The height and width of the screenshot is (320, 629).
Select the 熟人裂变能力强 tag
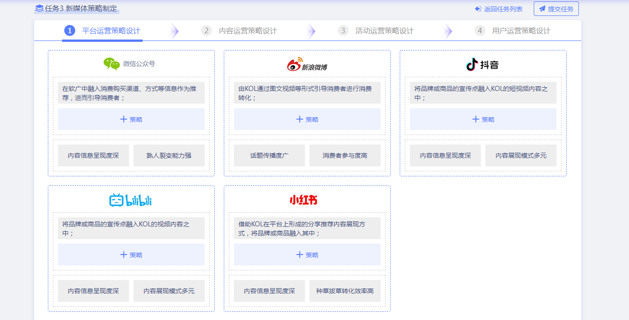click(x=169, y=155)
